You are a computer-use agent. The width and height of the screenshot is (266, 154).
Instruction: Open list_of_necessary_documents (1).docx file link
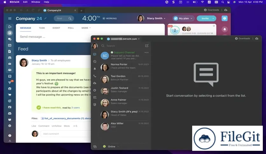67,118
